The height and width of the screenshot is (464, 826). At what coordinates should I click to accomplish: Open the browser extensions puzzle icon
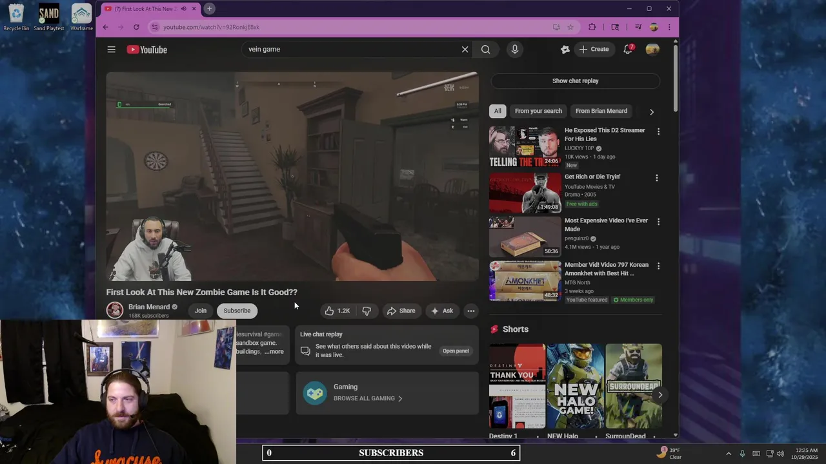click(x=592, y=27)
